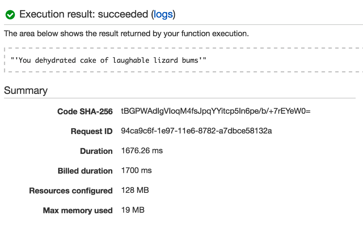Click the 128 MB resources value
This screenshot has width=363, height=233.
135,190
